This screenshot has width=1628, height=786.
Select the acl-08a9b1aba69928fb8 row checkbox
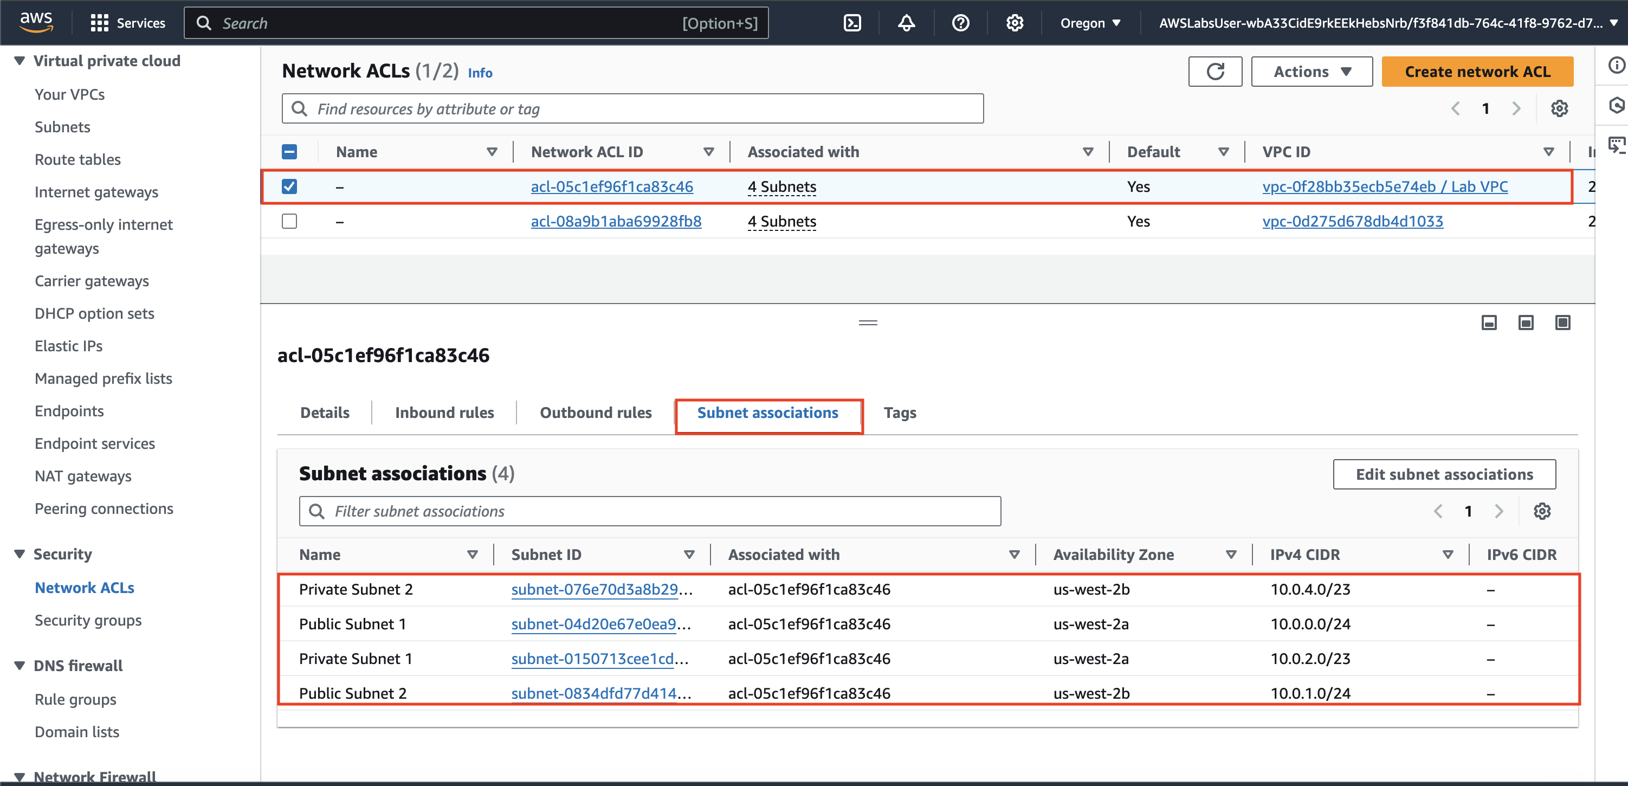289,221
